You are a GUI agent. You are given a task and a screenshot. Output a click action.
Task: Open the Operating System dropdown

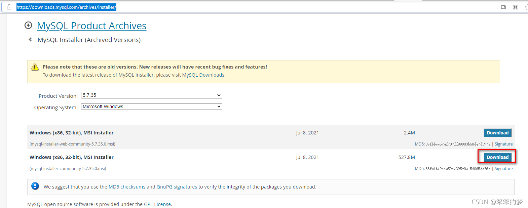point(152,107)
